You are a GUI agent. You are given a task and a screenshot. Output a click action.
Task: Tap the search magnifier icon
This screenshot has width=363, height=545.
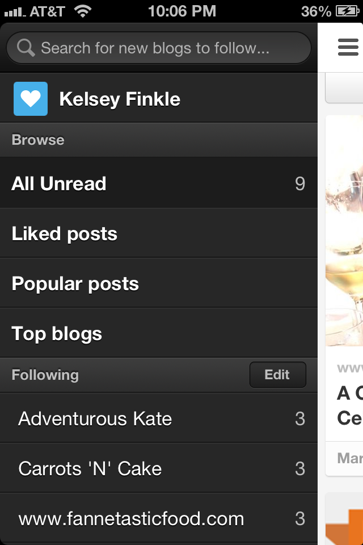click(x=26, y=48)
